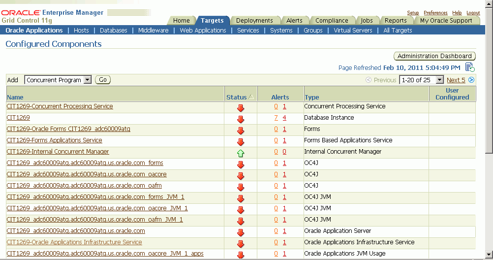This screenshot has width=493, height=260.
Task: Open the Databases subtab
Action: click(x=114, y=31)
